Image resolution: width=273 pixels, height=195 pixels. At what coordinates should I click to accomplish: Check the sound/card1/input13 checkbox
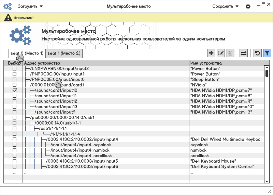(x=14, y=107)
